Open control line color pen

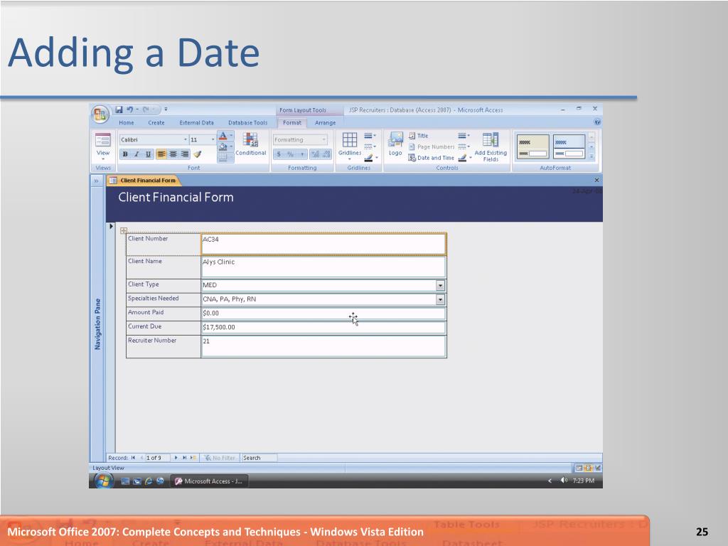point(464,158)
